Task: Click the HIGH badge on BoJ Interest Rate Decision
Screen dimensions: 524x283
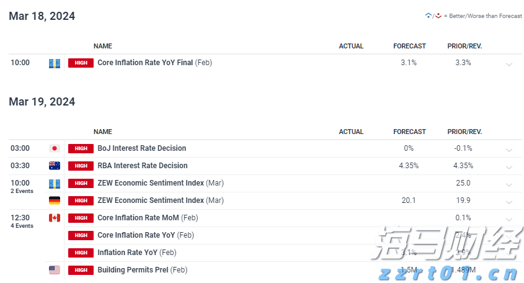Action: coord(81,149)
